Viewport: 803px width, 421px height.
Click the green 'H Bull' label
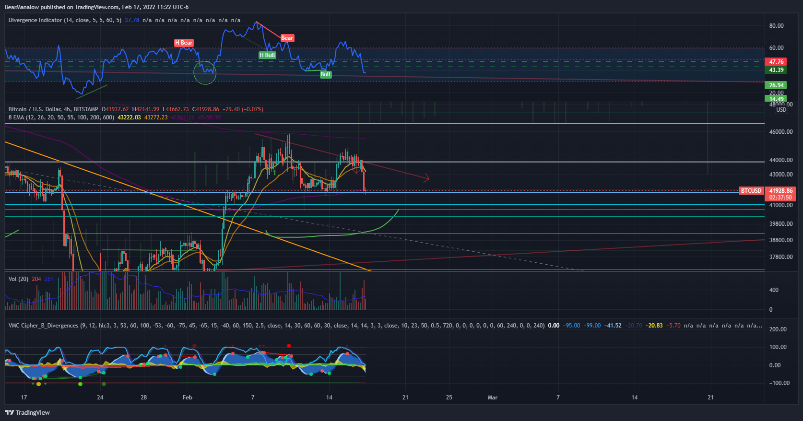click(267, 55)
